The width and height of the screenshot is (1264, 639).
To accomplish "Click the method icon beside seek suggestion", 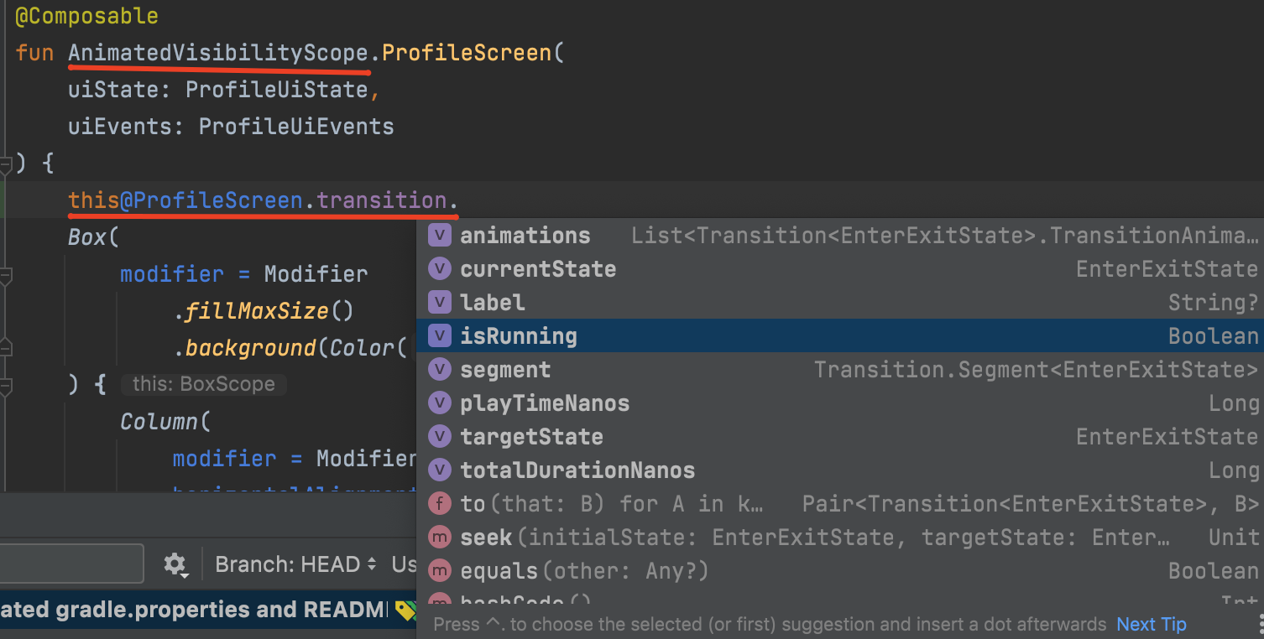I will (439, 537).
